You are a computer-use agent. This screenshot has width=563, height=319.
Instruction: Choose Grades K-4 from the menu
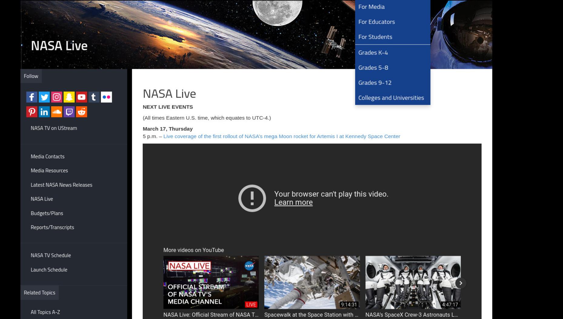[392, 53]
